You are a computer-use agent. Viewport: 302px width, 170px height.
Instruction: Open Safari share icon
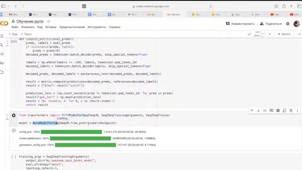pos(284,6)
